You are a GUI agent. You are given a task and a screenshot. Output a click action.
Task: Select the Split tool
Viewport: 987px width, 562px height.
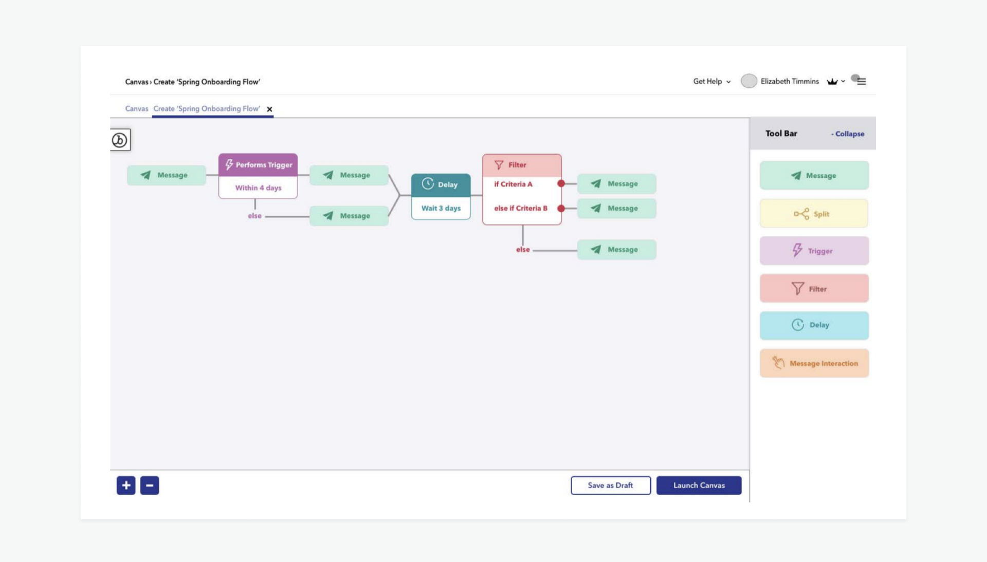click(x=814, y=213)
